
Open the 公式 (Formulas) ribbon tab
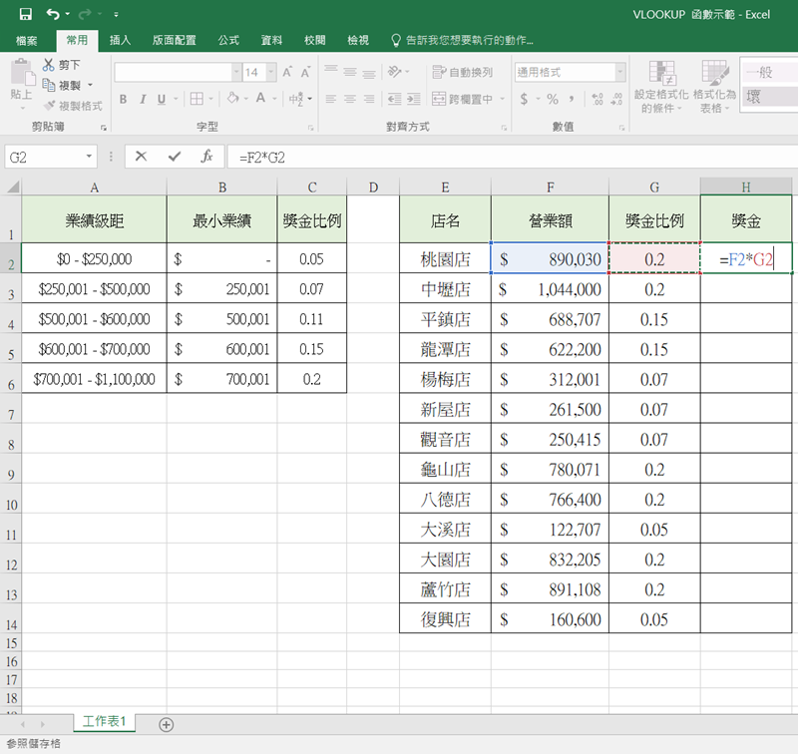(227, 41)
